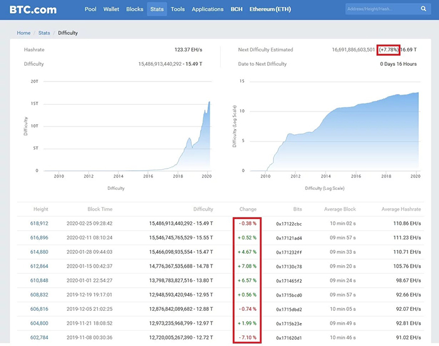Open the Tools menu
This screenshot has height=346, width=439.
(x=177, y=9)
